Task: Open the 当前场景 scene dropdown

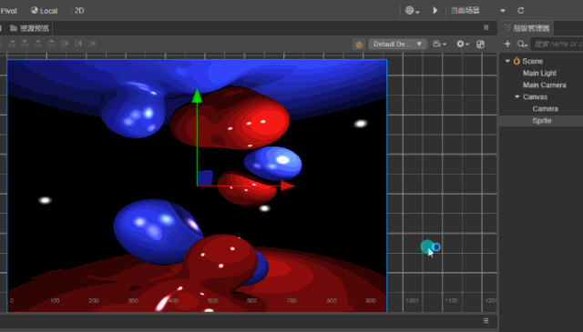Action: pyautogui.click(x=478, y=10)
